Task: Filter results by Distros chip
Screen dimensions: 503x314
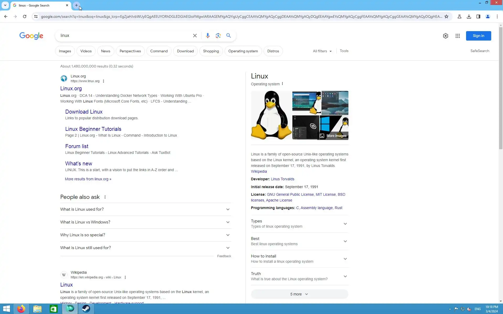Action: pyautogui.click(x=273, y=51)
